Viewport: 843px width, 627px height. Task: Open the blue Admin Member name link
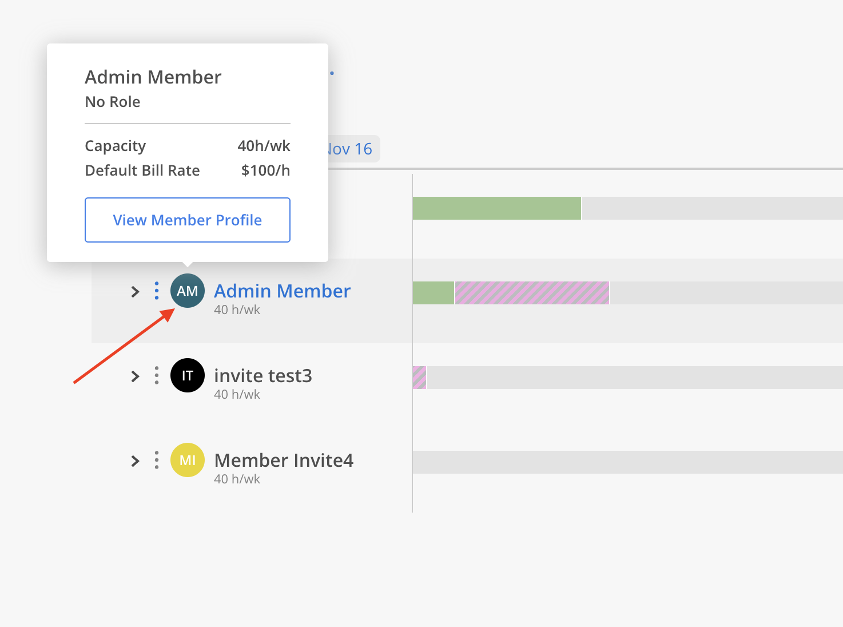[x=282, y=291]
